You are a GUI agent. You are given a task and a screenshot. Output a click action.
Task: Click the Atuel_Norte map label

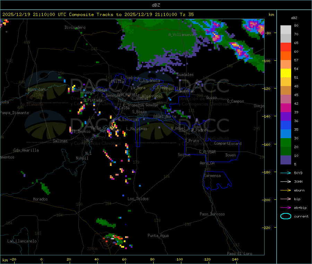click(165, 117)
